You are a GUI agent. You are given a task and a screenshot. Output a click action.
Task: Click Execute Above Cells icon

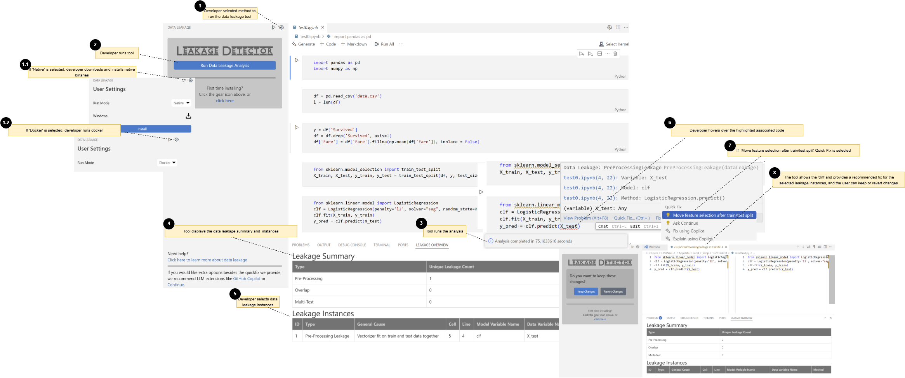[581, 54]
